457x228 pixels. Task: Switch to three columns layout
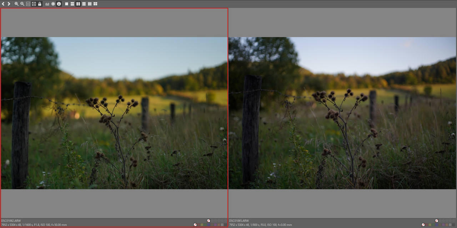[x=90, y=4]
